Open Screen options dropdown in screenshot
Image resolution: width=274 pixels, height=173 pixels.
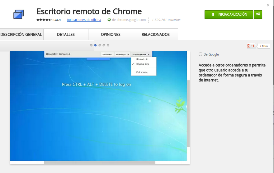click(x=141, y=55)
